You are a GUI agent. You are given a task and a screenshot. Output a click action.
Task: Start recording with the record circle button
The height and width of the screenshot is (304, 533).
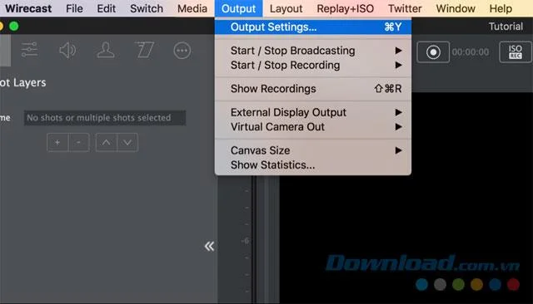click(x=433, y=52)
